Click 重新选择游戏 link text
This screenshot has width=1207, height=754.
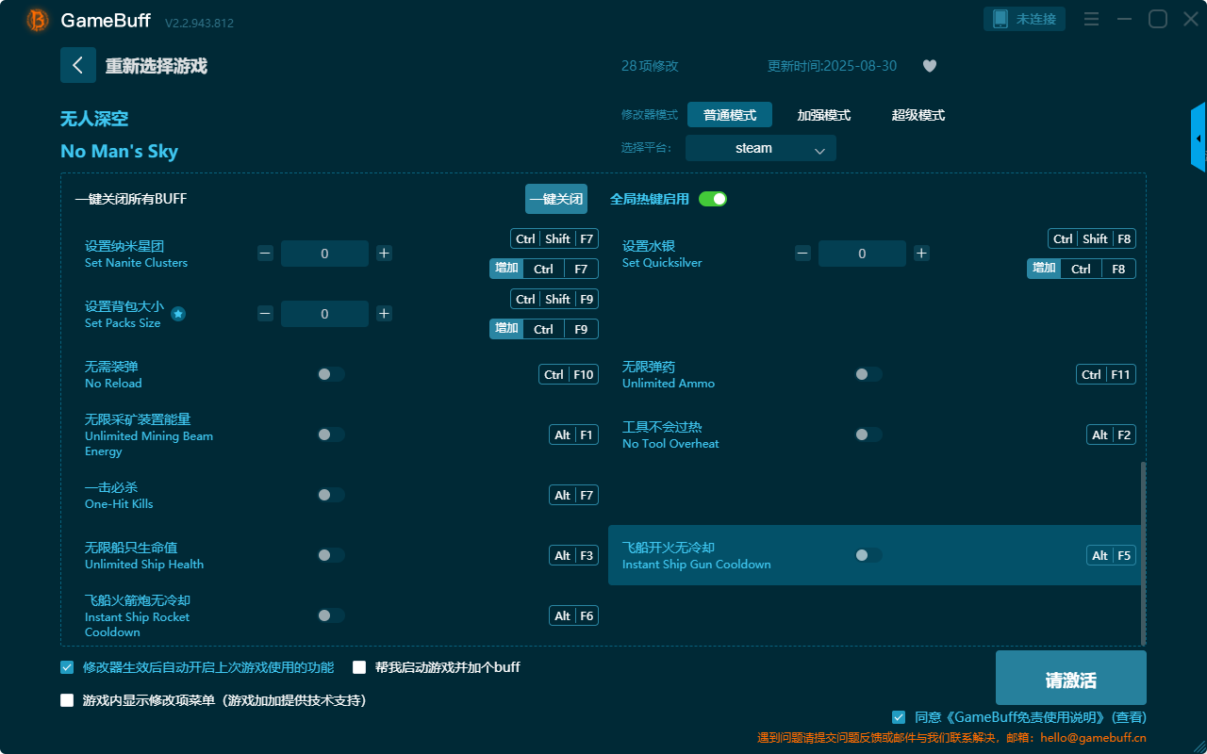[x=157, y=66]
